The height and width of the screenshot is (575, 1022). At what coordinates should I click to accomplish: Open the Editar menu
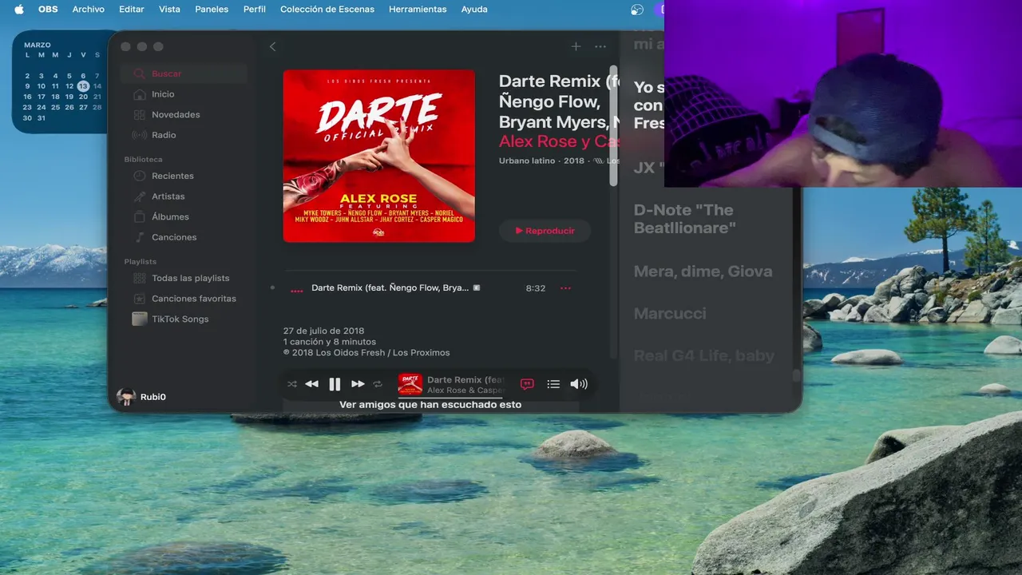click(132, 10)
